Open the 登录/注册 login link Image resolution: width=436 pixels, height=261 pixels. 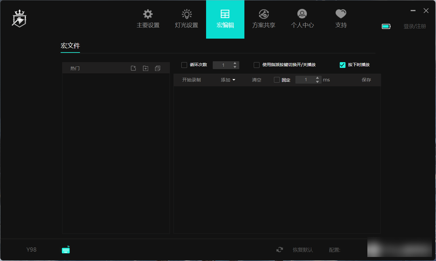point(415,26)
